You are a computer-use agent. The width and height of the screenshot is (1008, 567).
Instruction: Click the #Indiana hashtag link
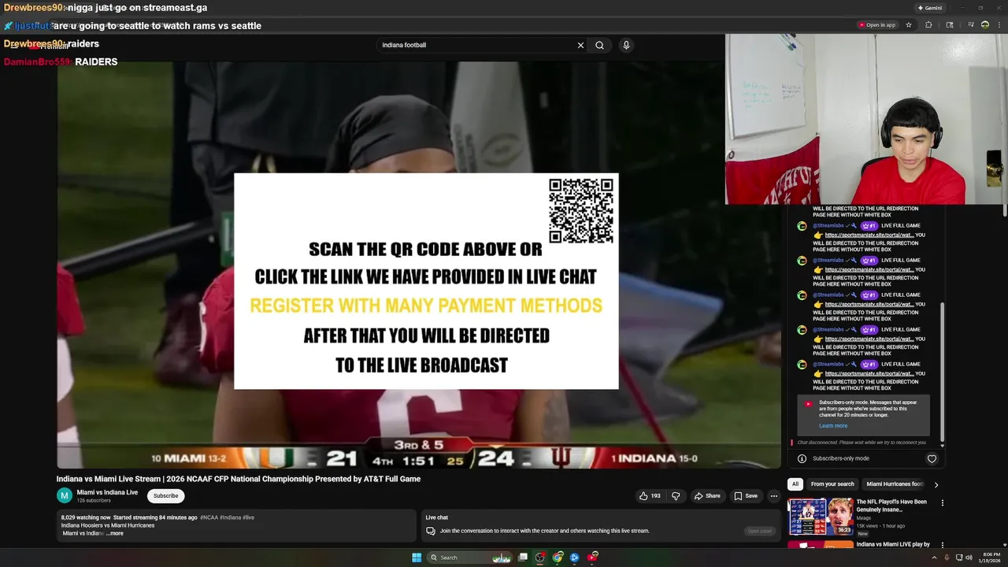point(230,517)
